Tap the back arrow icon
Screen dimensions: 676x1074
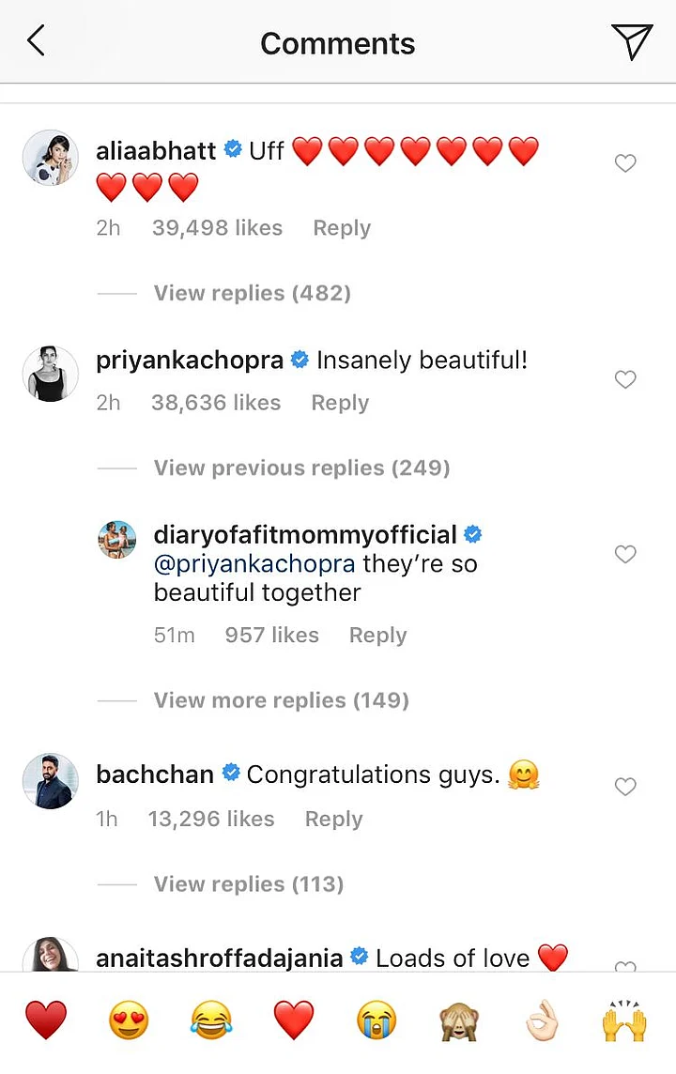point(36,41)
